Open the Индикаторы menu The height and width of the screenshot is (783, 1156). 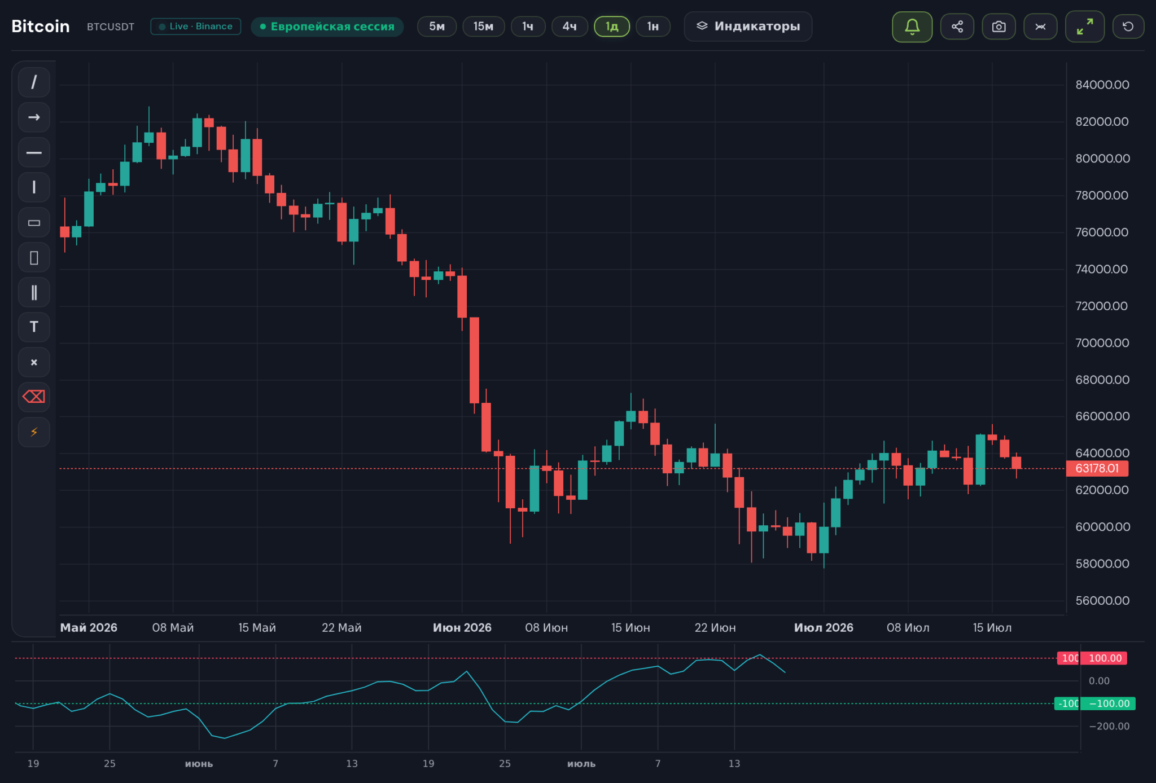pos(748,27)
